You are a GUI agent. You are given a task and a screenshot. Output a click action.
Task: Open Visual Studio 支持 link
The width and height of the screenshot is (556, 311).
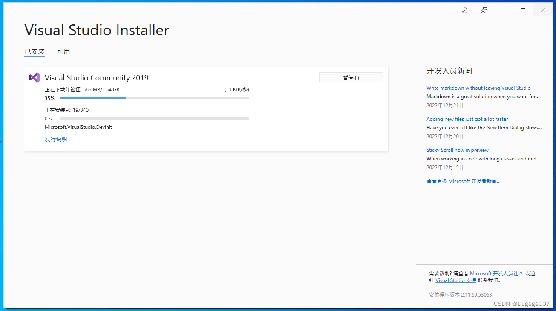pyautogui.click(x=456, y=280)
